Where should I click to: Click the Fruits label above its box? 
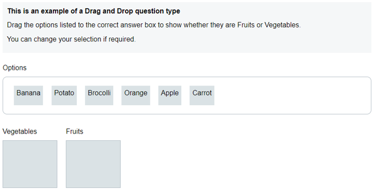tap(75, 131)
